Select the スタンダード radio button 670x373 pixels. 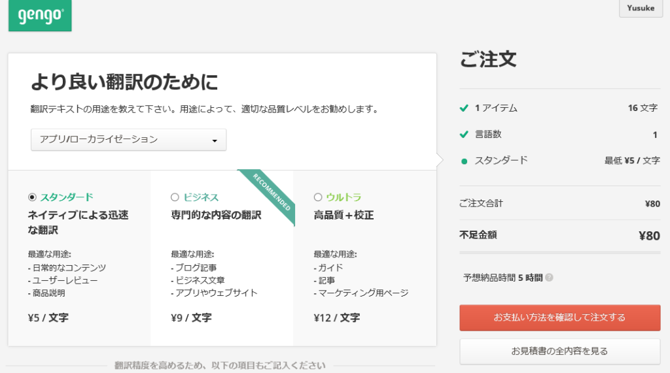tap(32, 197)
